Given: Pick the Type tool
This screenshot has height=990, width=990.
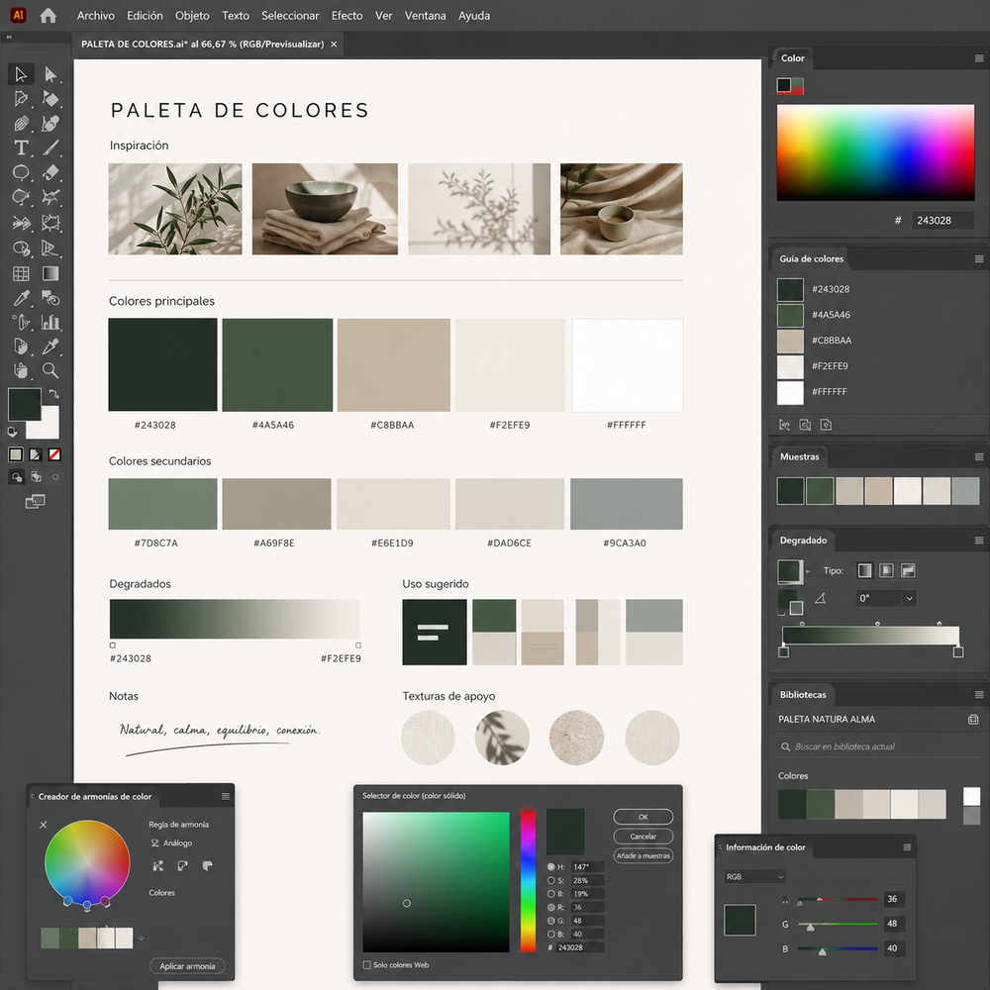Looking at the screenshot, I should [21, 148].
